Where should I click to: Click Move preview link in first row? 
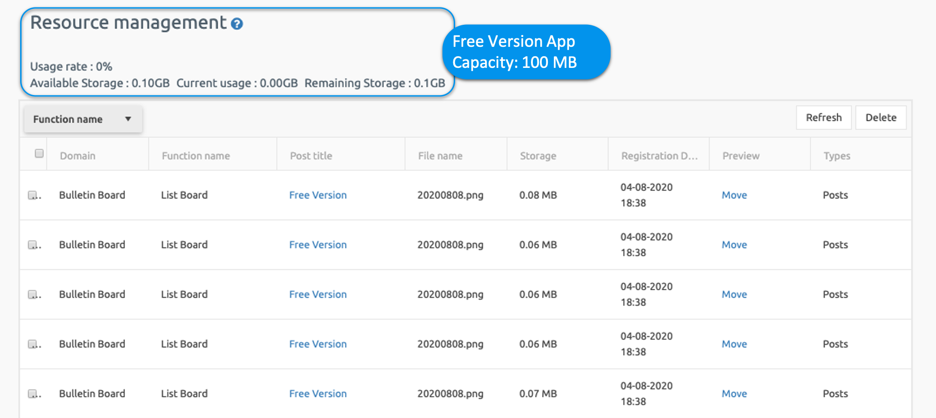pos(734,195)
